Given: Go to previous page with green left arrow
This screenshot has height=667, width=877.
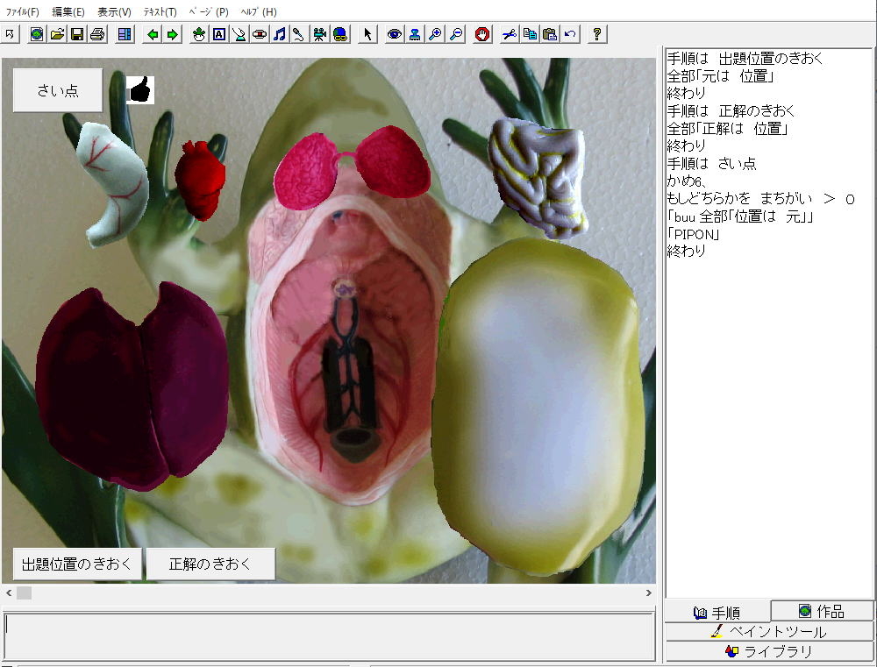Looking at the screenshot, I should pyautogui.click(x=153, y=34).
